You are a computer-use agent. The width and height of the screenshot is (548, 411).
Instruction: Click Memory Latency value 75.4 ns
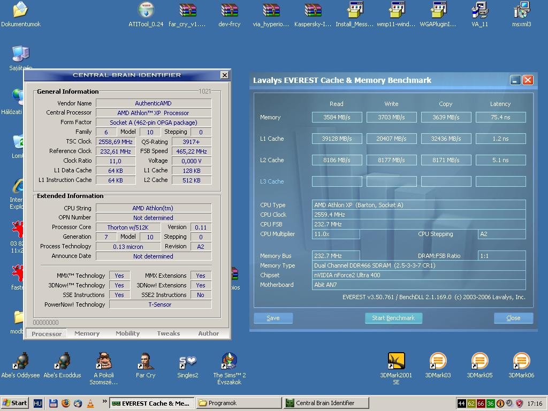coord(501,117)
